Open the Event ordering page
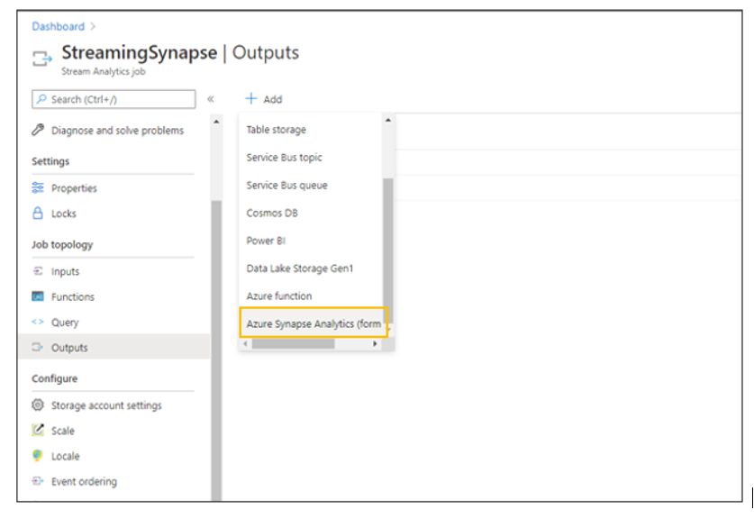Viewport: 754px width, 519px height. (x=84, y=481)
